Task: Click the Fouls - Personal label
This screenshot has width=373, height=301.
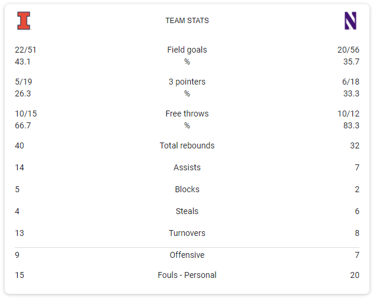Action: [187, 276]
